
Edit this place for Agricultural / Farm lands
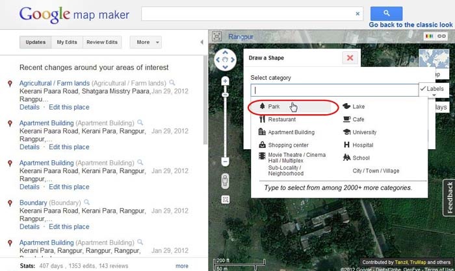pyautogui.click(x=69, y=107)
